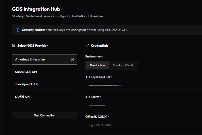Image resolution: width=202 pixels, height=135 pixels.
Task: Switch environment to Sandbox (Test)
Action: 123,65
